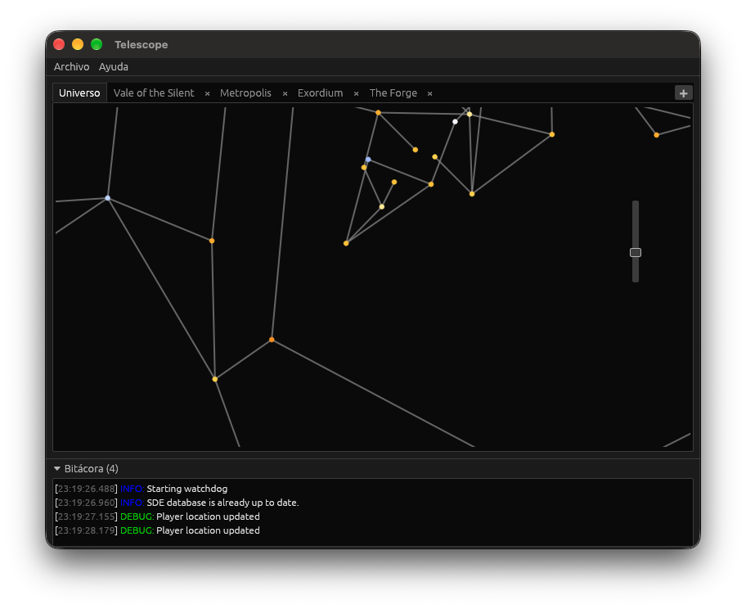
Task: Close the Vale of the Silent tab
Action: point(208,94)
